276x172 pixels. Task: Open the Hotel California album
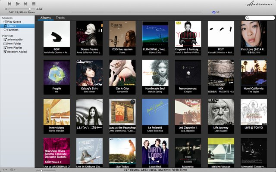click(254, 73)
